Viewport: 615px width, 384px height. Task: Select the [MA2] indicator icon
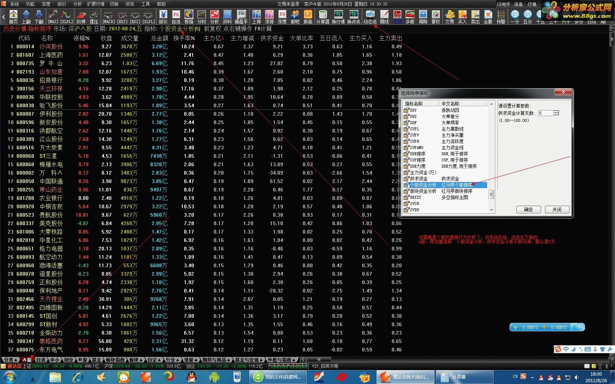[53, 17]
